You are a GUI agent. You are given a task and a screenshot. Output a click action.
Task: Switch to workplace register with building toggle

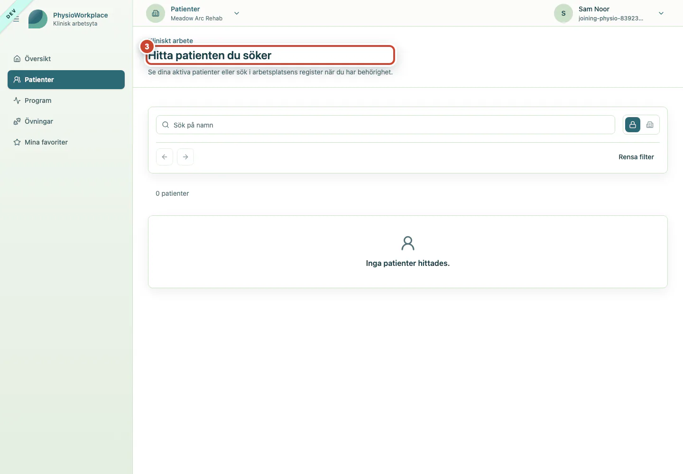(650, 125)
